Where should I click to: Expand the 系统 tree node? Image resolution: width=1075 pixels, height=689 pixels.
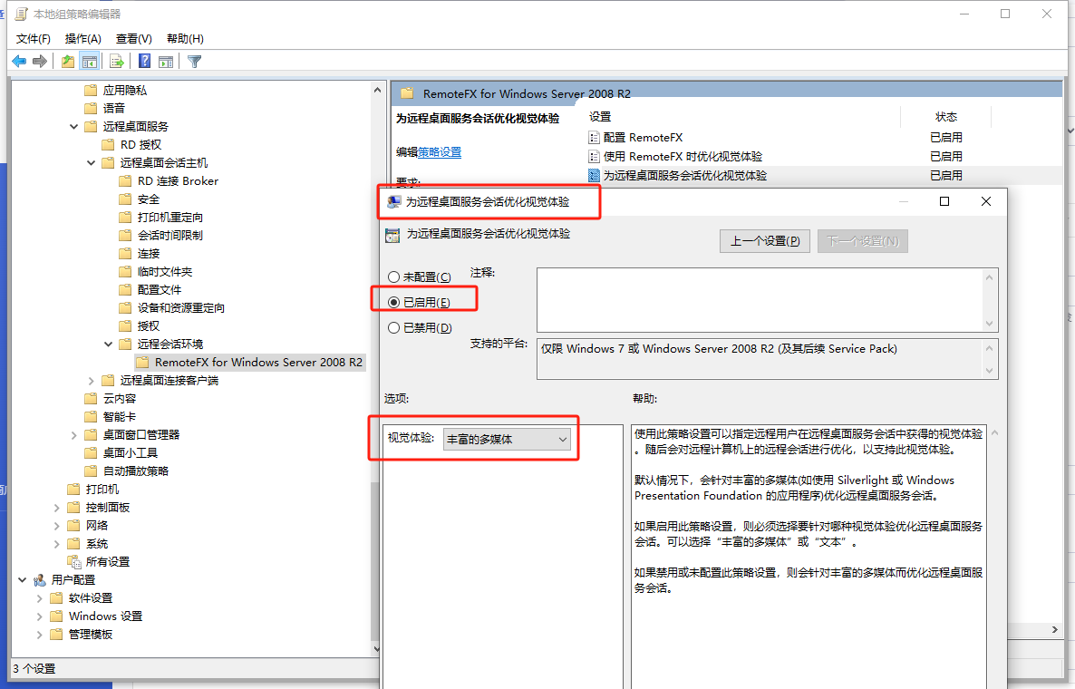pos(57,544)
